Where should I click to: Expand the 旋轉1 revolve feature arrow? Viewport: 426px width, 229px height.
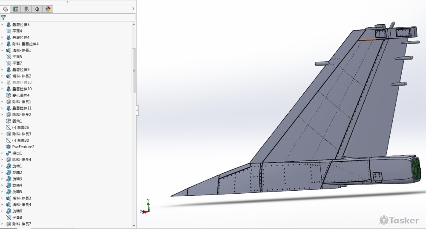2,166
